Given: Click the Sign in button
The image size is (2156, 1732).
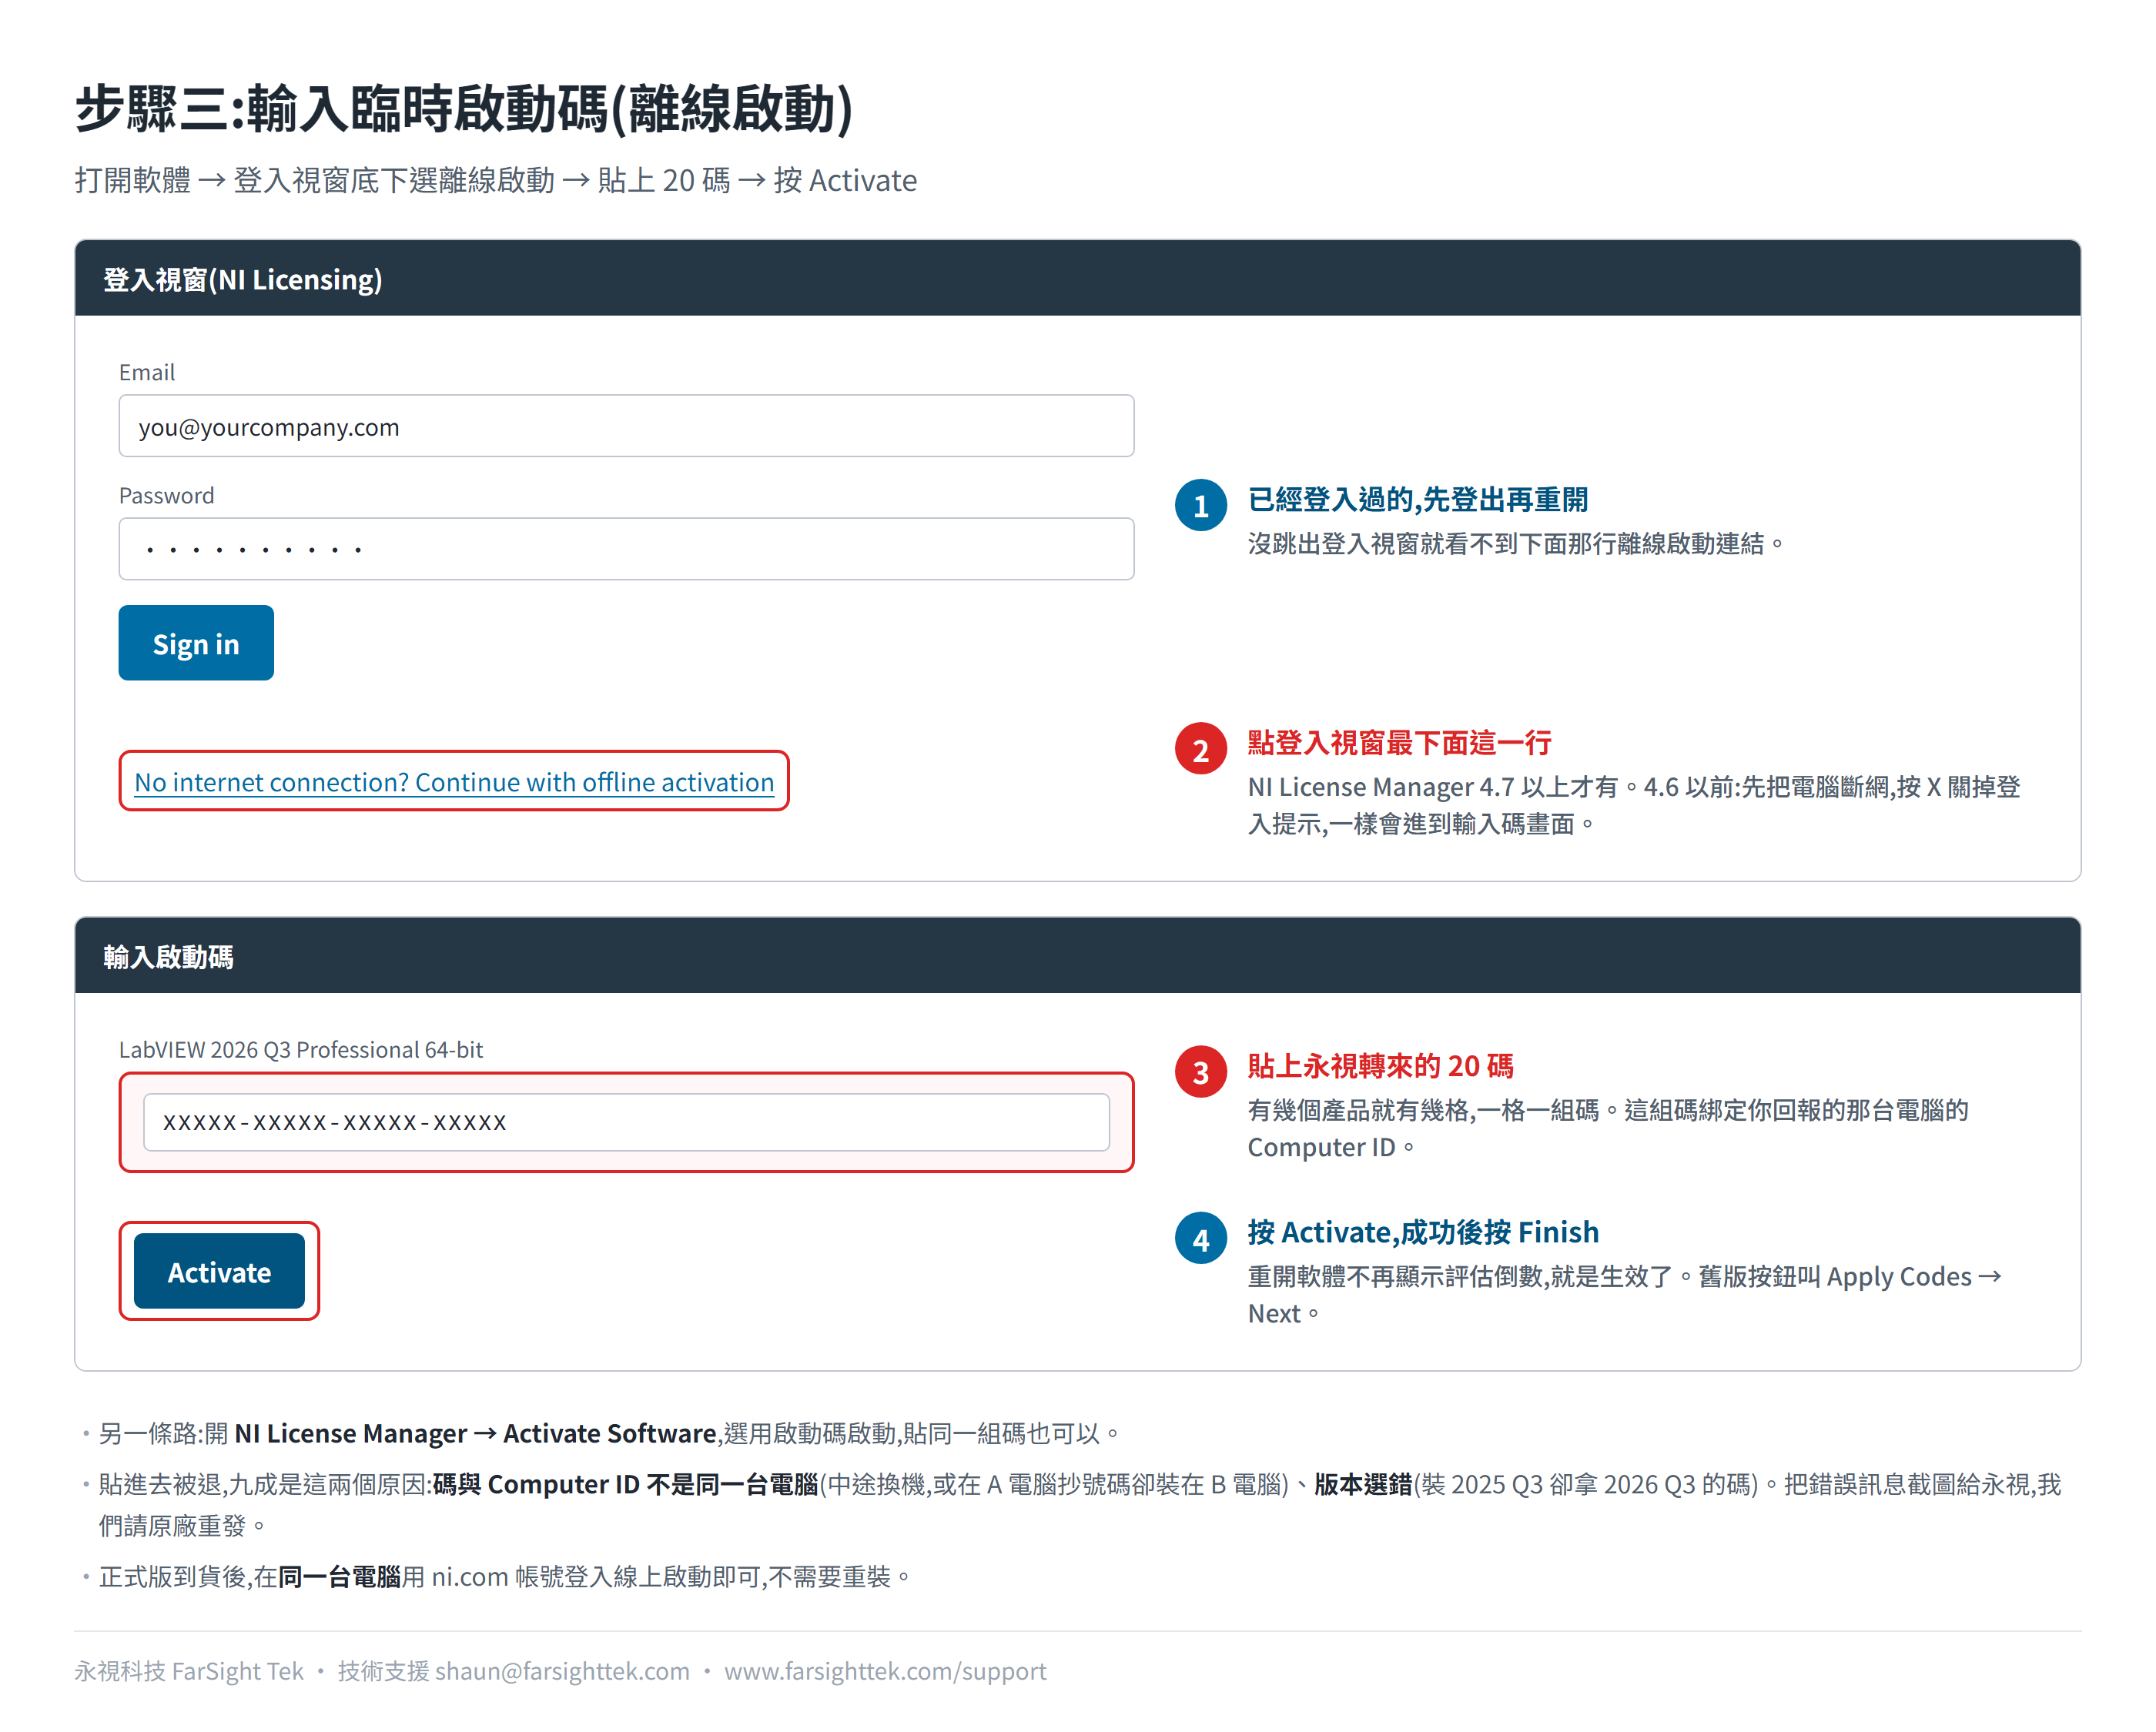Looking at the screenshot, I should (x=196, y=643).
